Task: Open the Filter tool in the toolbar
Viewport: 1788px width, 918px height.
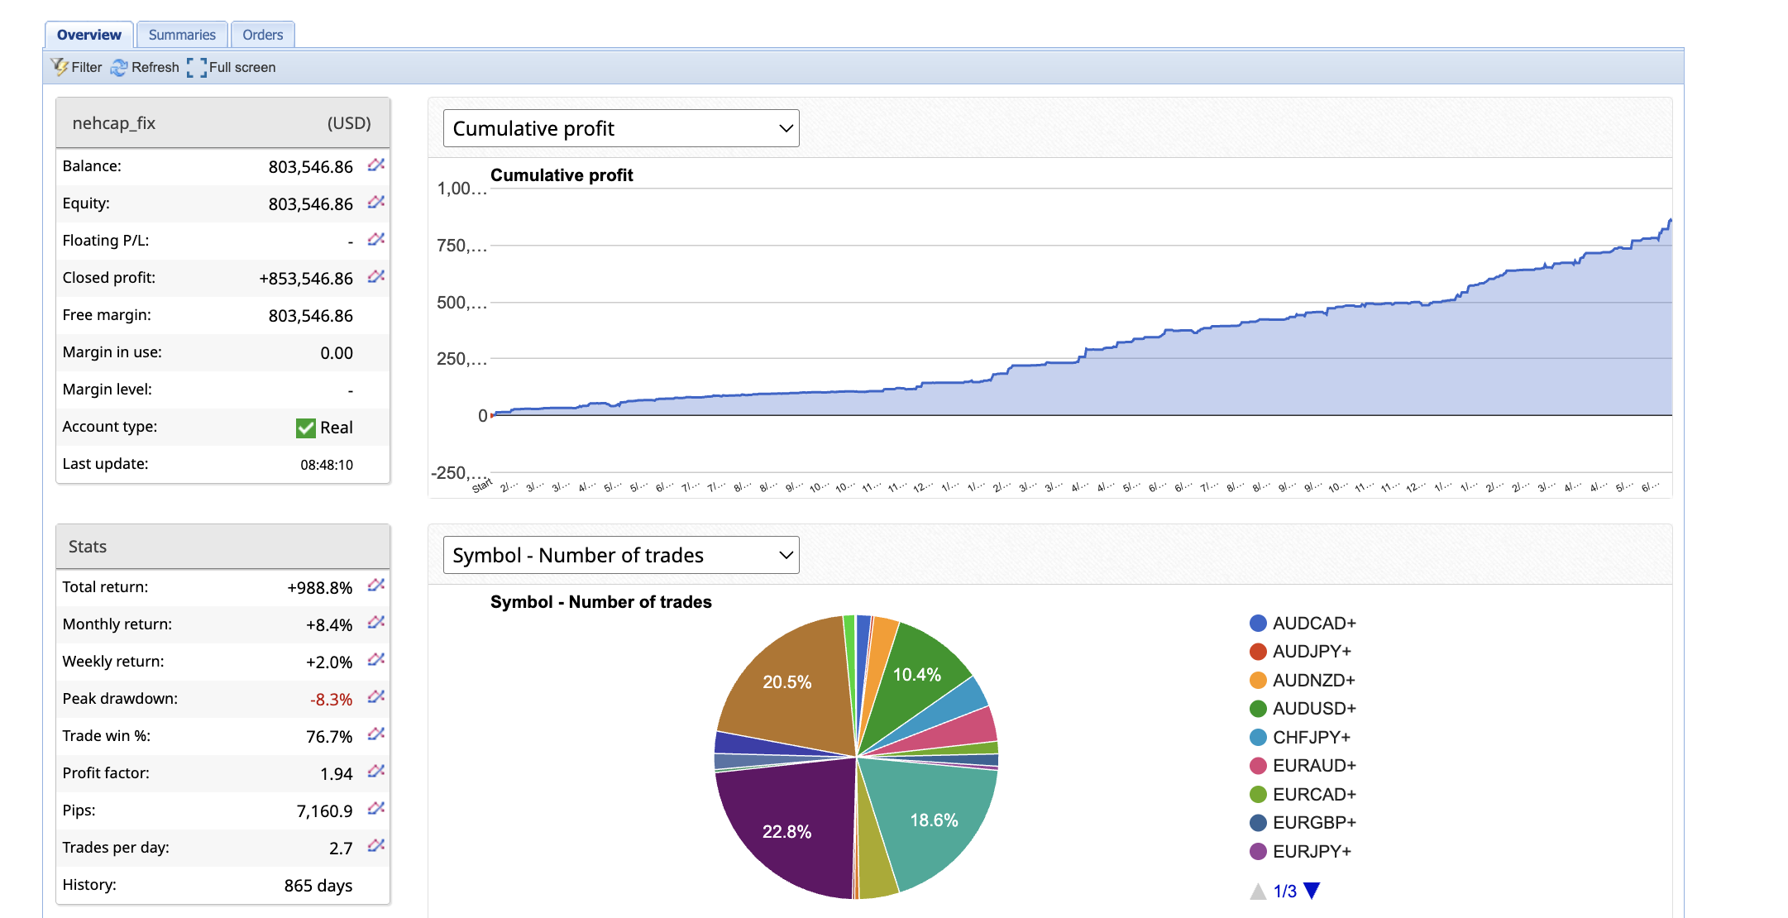Action: click(x=76, y=67)
